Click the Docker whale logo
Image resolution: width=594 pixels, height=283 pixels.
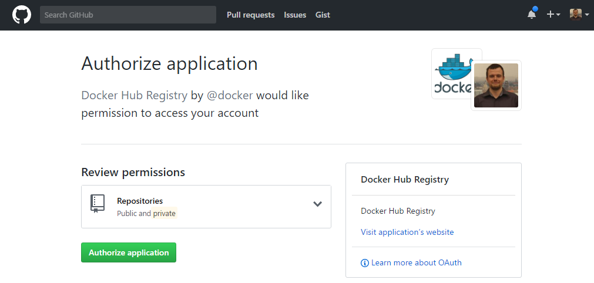[x=452, y=73]
